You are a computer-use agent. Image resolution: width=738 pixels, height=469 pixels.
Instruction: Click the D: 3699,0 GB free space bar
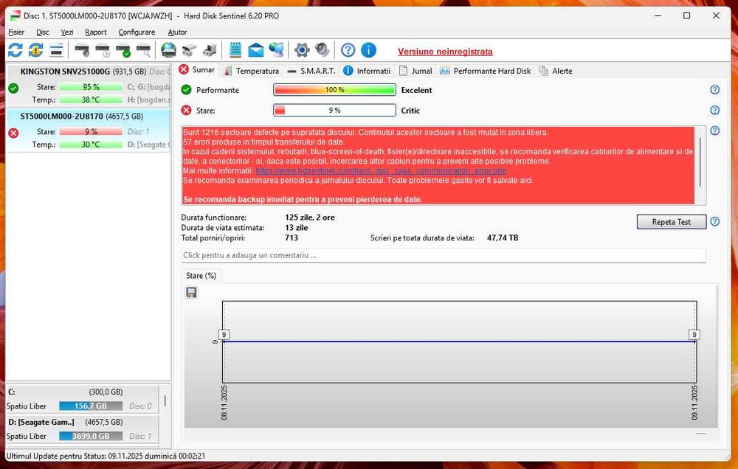pyautogui.click(x=91, y=436)
